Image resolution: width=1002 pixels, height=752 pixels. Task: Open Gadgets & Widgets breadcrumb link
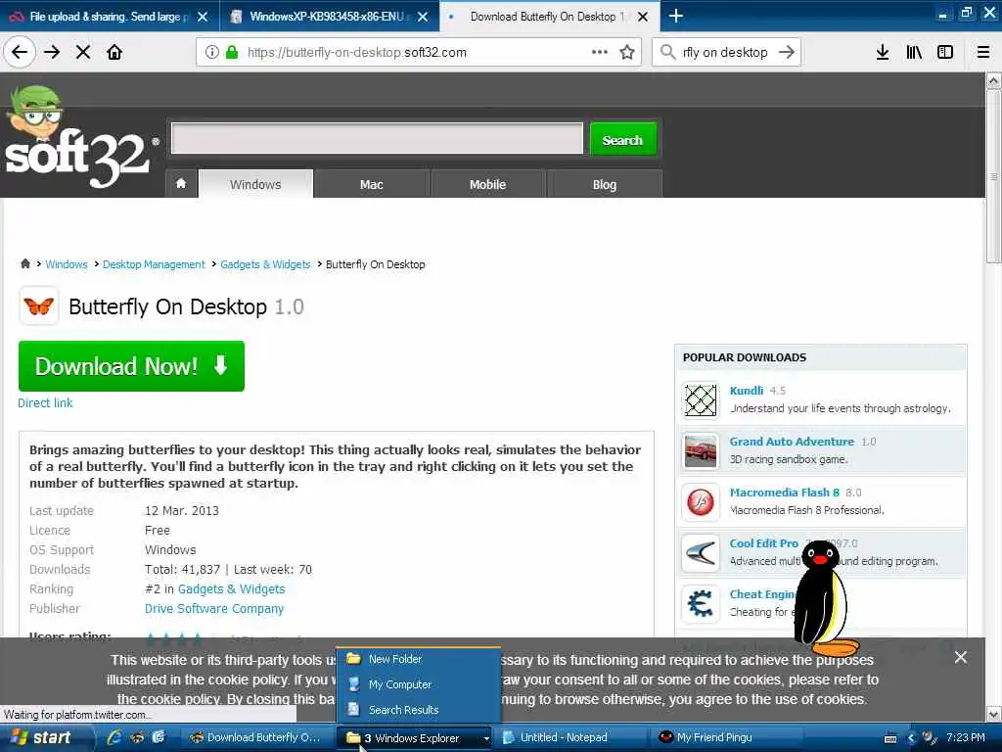pyautogui.click(x=265, y=264)
